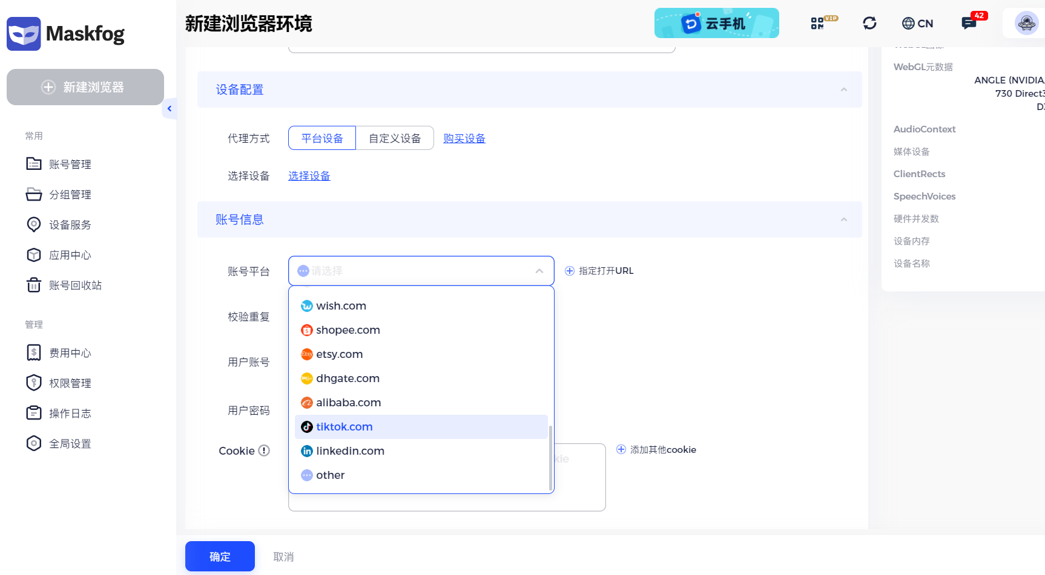Viewport: 1045px width, 575px height.
Task: Open 操作日志 log icon
Action: click(34, 413)
